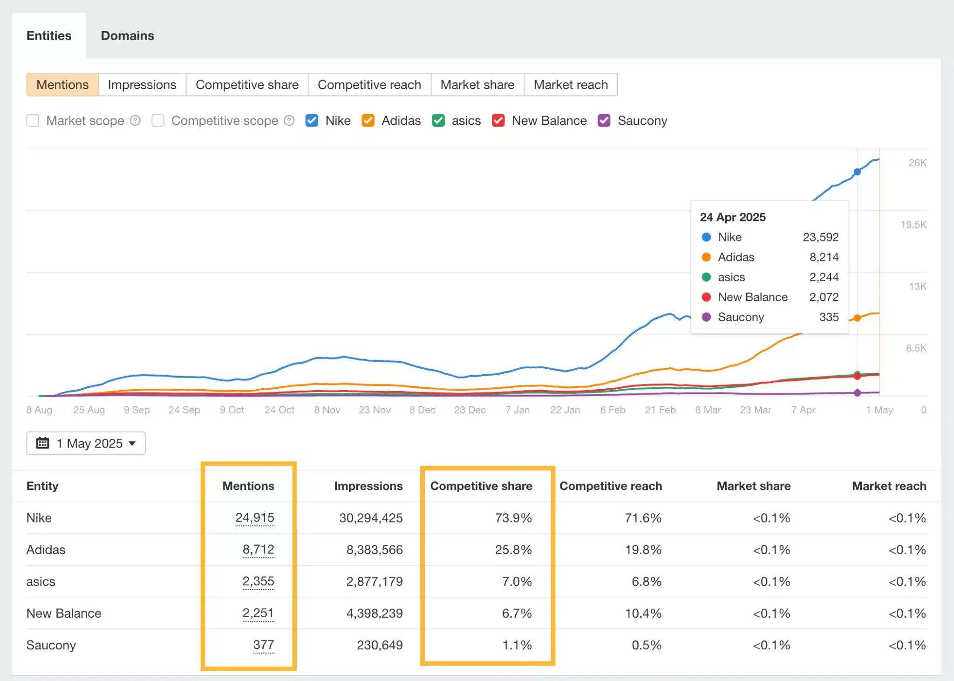Select the Market reach metric button

coord(571,85)
